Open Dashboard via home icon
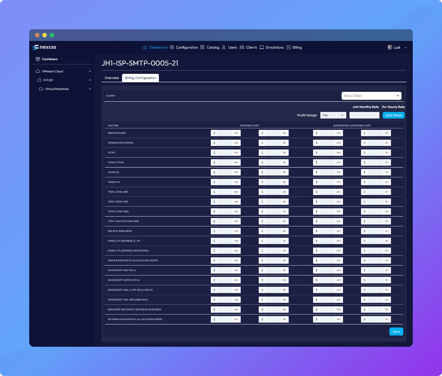Screen dimensions: 442x376 point(145,47)
